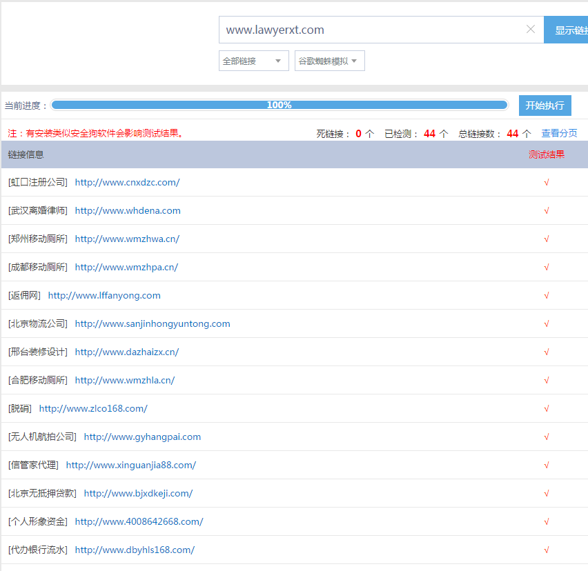This screenshot has height=571, width=588.
Task: Visit the www.cnxdzc.com link
Action: (x=126, y=182)
